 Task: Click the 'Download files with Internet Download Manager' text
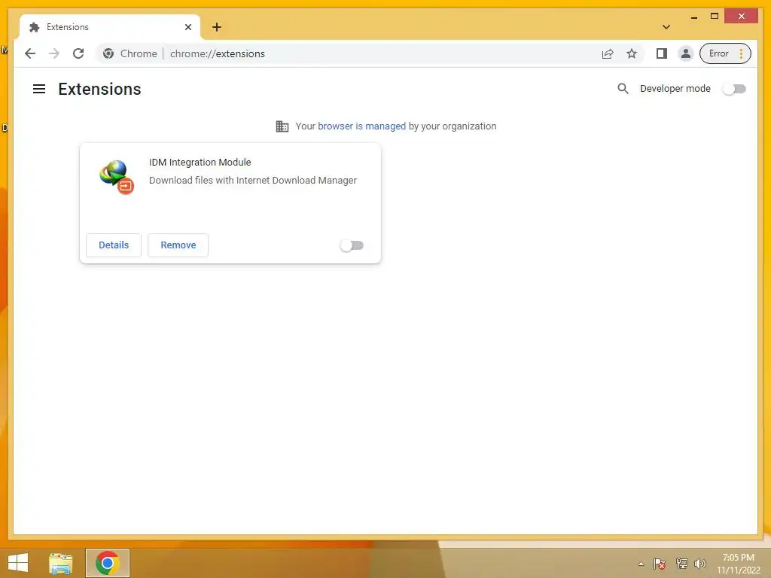pos(253,181)
